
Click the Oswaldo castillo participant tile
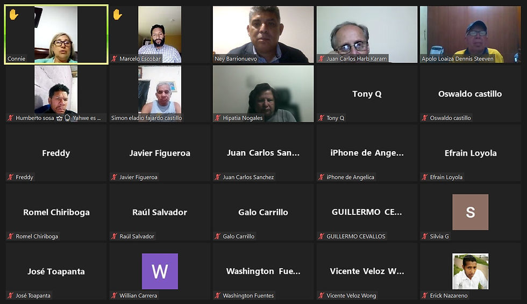470,94
